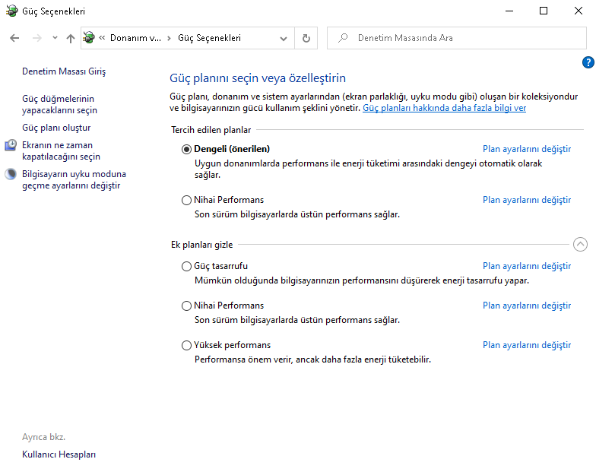Viewport: 596px width, 475px height.
Task: Click the Power Options icon in address bar
Action: pyautogui.click(x=89, y=38)
